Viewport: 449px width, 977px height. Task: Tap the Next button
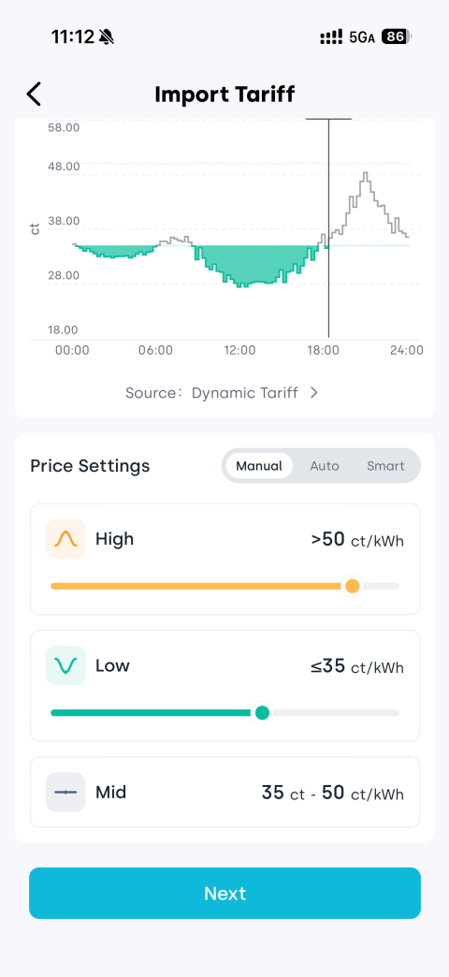pos(224,893)
